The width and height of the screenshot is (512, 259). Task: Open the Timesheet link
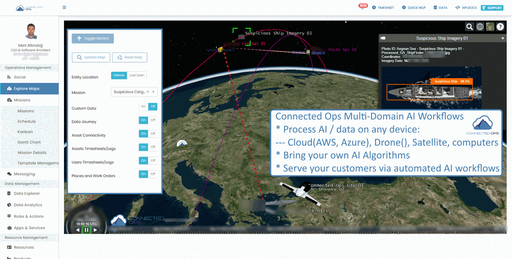tap(383, 8)
